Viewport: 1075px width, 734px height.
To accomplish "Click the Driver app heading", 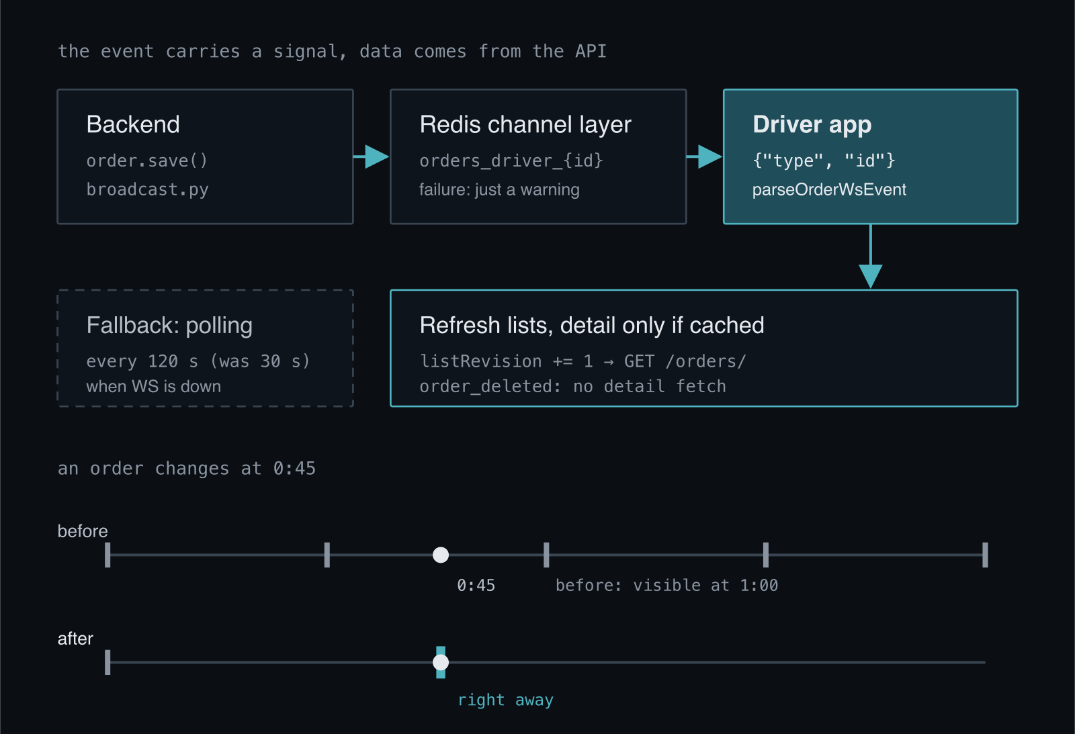I will coord(812,125).
